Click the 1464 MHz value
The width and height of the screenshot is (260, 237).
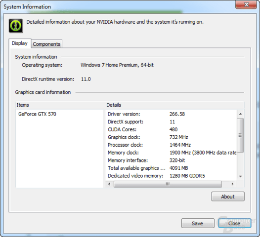coord(180,145)
